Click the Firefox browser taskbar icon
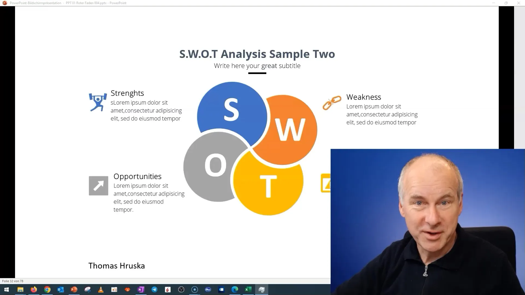 tap(34, 289)
